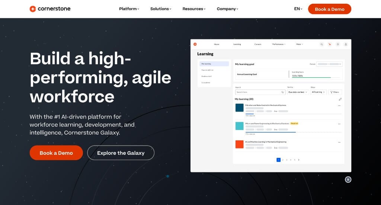
Task: Open the EN language dropdown
Action: tap(298, 9)
